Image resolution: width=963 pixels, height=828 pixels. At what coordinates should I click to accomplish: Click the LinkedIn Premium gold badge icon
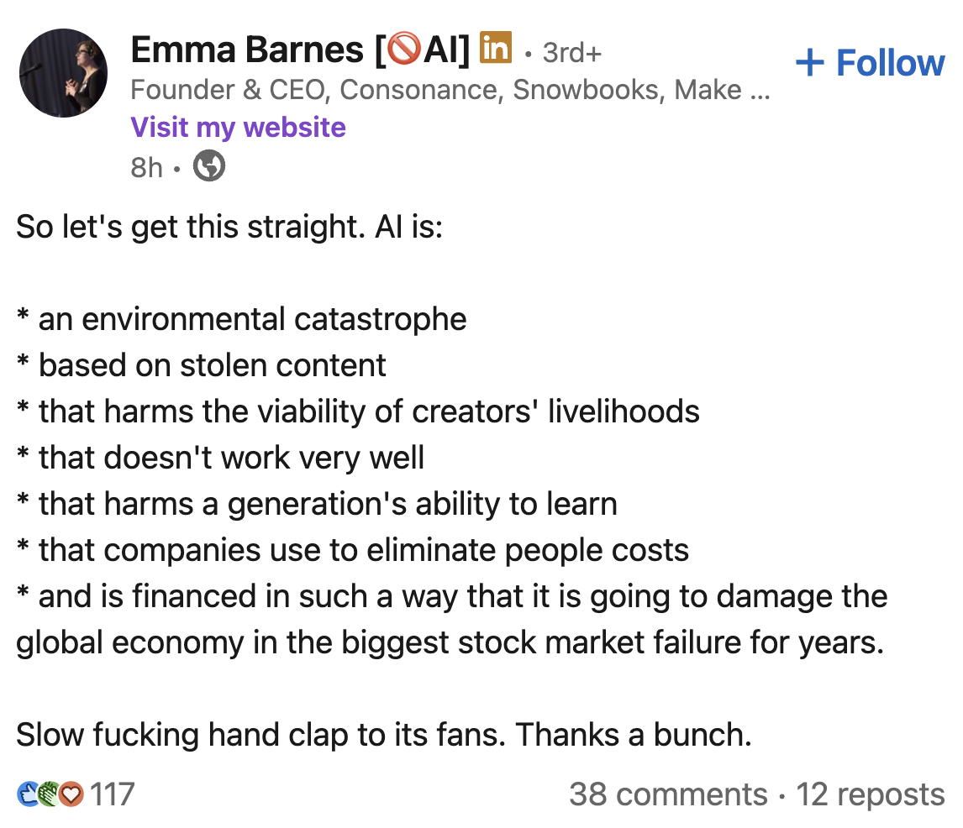click(x=496, y=49)
